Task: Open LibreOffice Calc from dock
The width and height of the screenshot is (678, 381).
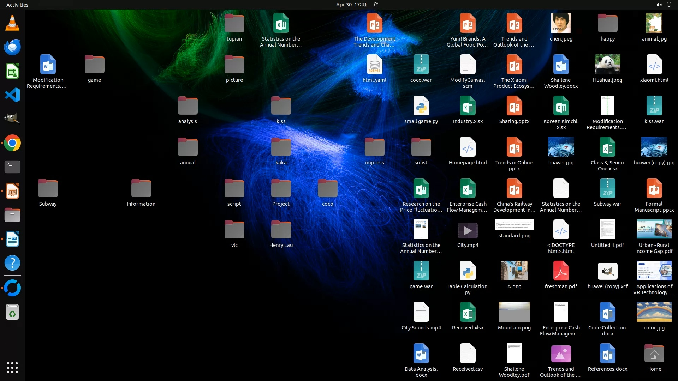Action: (12, 72)
